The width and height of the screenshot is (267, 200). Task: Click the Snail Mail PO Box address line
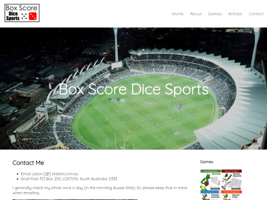[69, 179]
